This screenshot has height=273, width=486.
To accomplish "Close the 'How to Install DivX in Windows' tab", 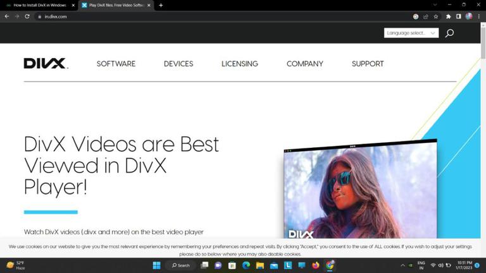I will [x=73, y=5].
